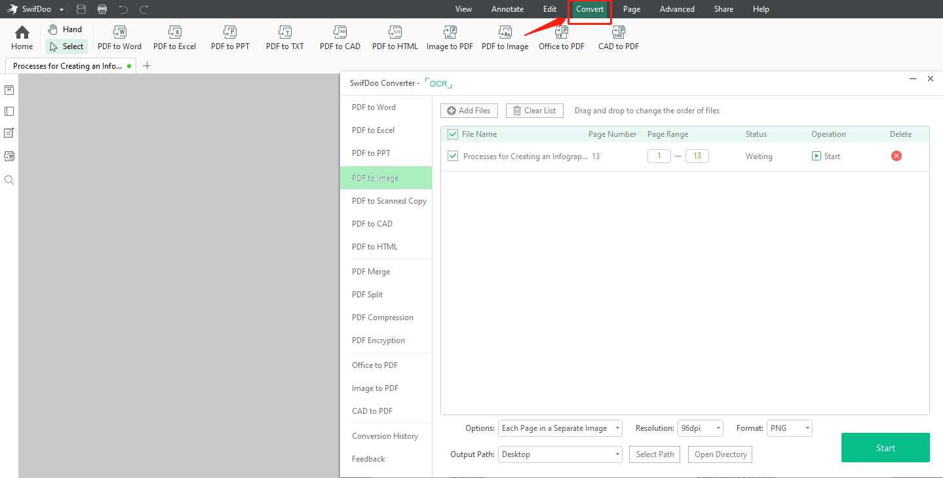Click the red delete file icon
This screenshot has height=478, width=943.
896,156
